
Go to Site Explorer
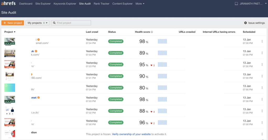pyautogui.click(x=43, y=4)
